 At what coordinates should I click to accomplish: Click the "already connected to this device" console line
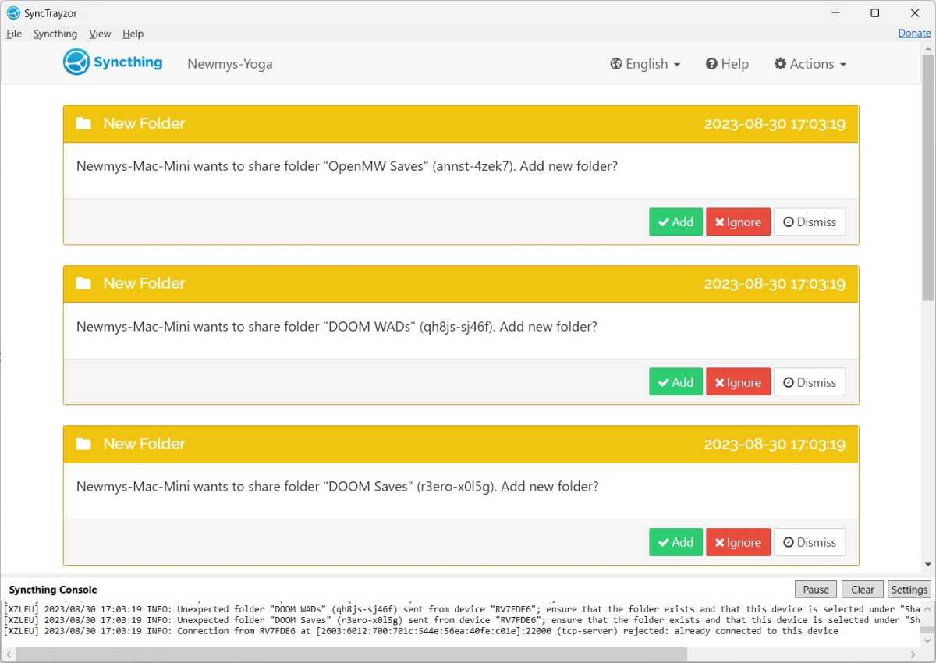click(x=421, y=631)
